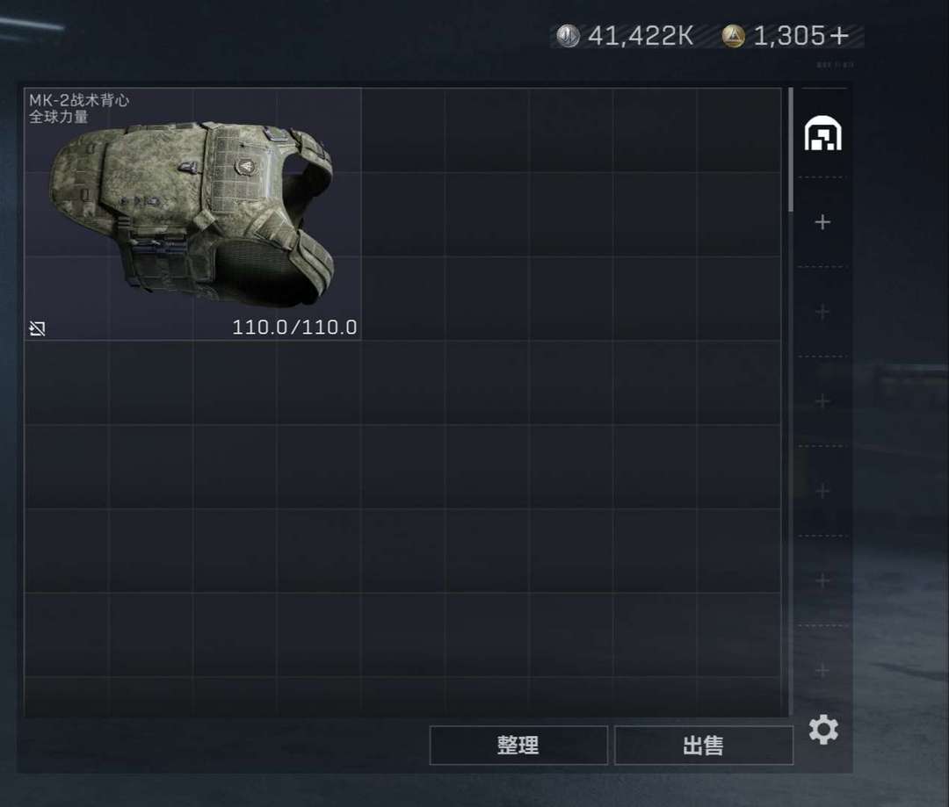Add premium currency via plus after 1,305

point(839,36)
